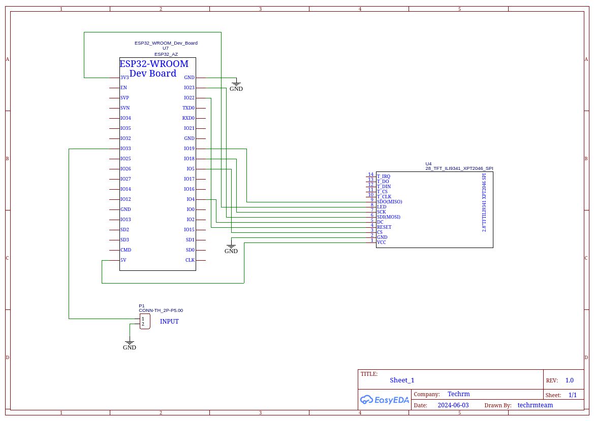Select the "LED" pin label on display
This screenshot has height=421, width=594.
click(x=382, y=207)
